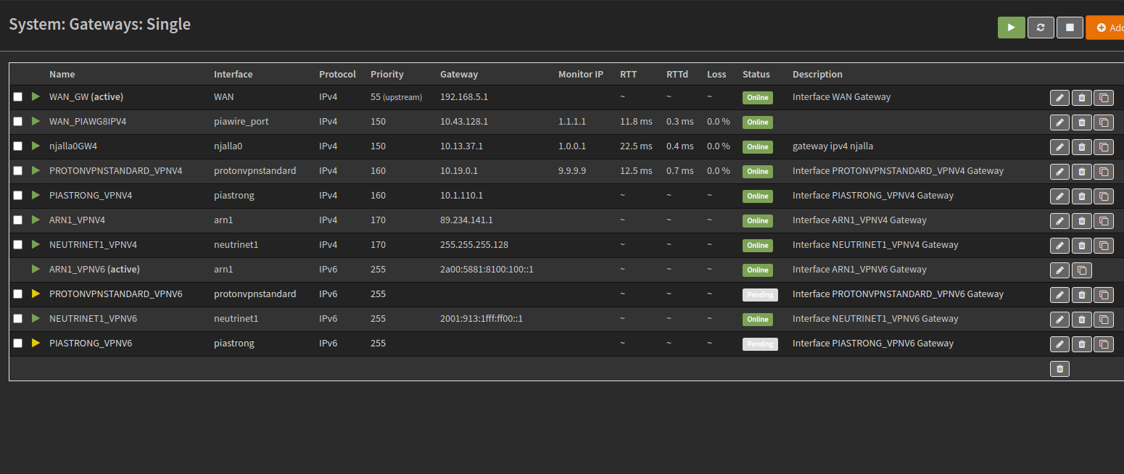The width and height of the screenshot is (1124, 474).
Task: Click the gateway address 192.168.5.1
Action: 464,96
